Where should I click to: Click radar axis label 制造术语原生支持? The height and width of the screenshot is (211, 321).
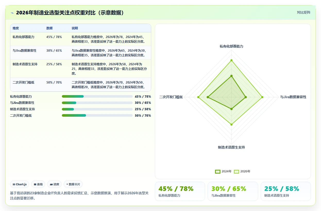231,148
